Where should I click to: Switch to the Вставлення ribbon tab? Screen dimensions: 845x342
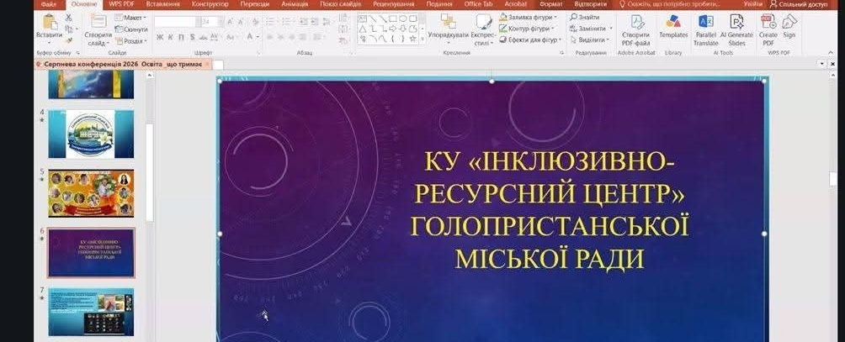click(162, 4)
